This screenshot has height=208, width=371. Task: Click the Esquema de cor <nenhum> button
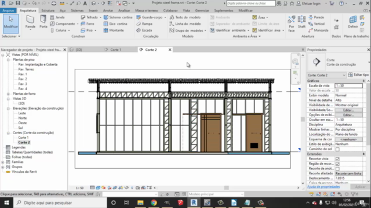[348, 139]
